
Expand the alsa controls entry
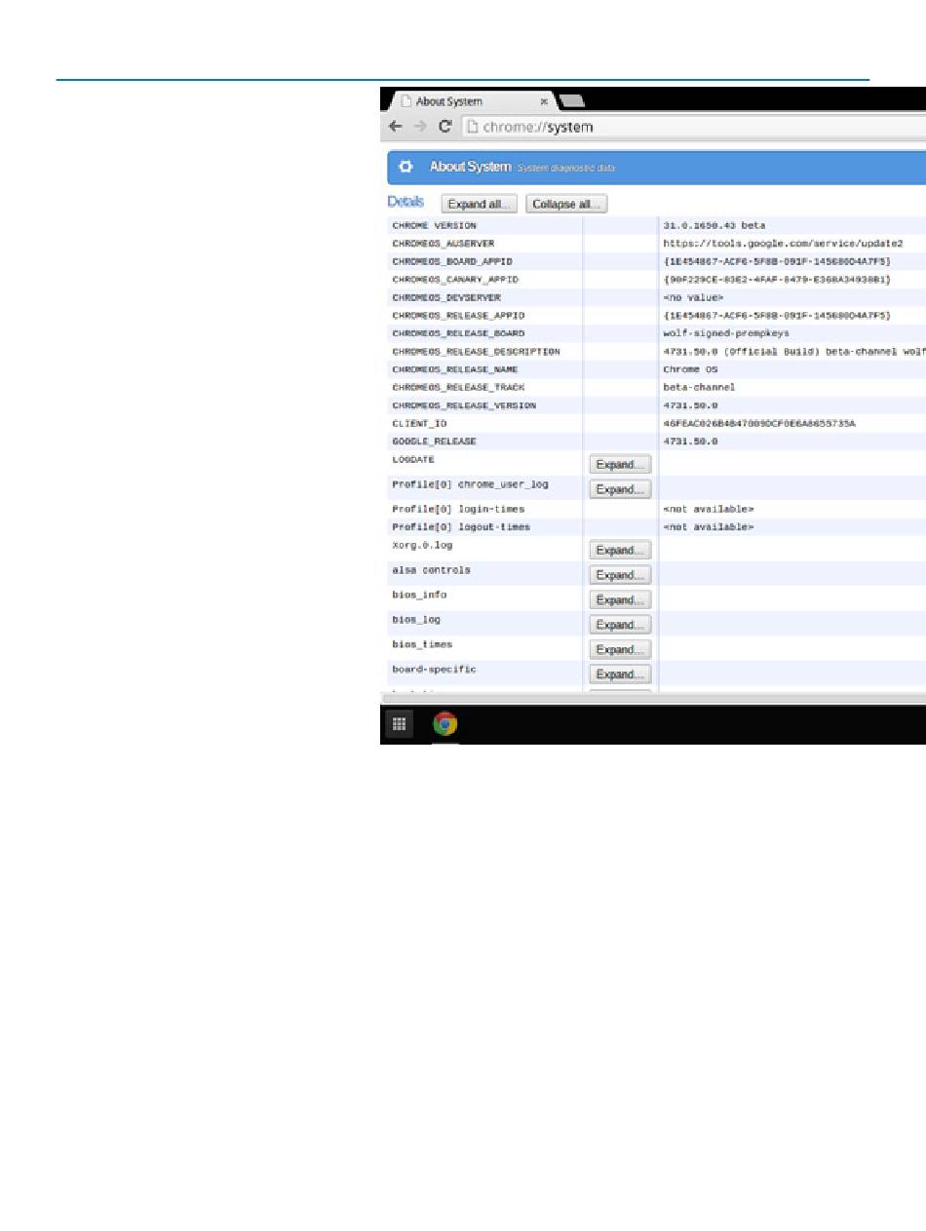(620, 575)
